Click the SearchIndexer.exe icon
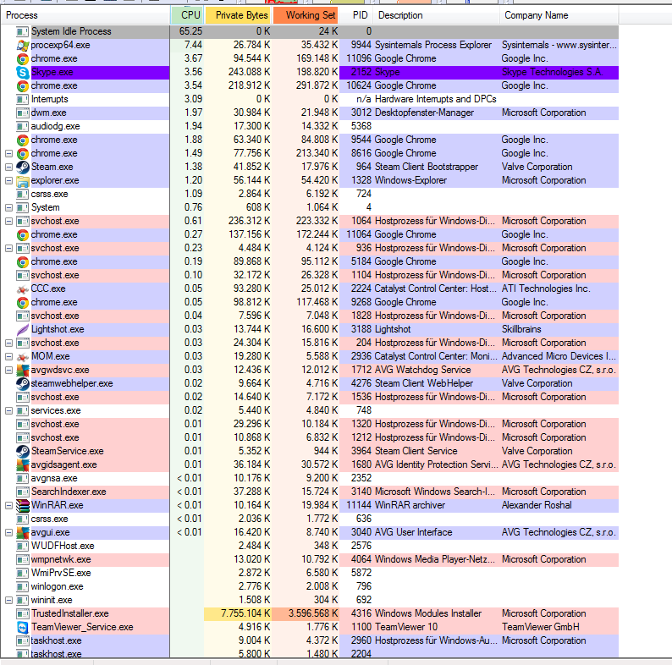Image resolution: width=672 pixels, height=665 pixels. (x=22, y=492)
